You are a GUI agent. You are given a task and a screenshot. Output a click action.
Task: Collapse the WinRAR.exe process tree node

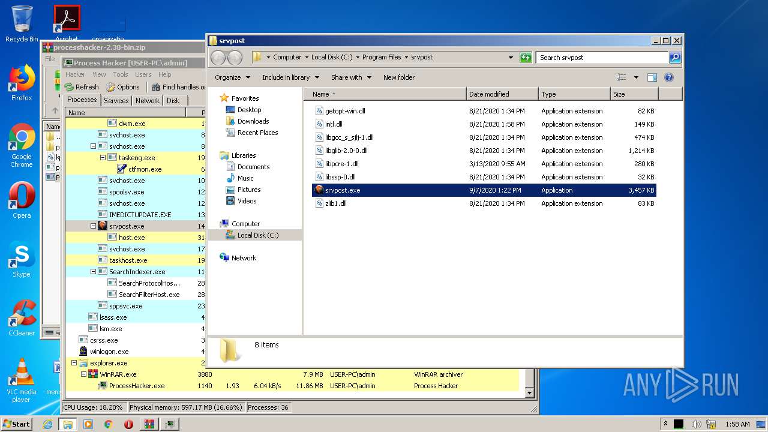83,374
